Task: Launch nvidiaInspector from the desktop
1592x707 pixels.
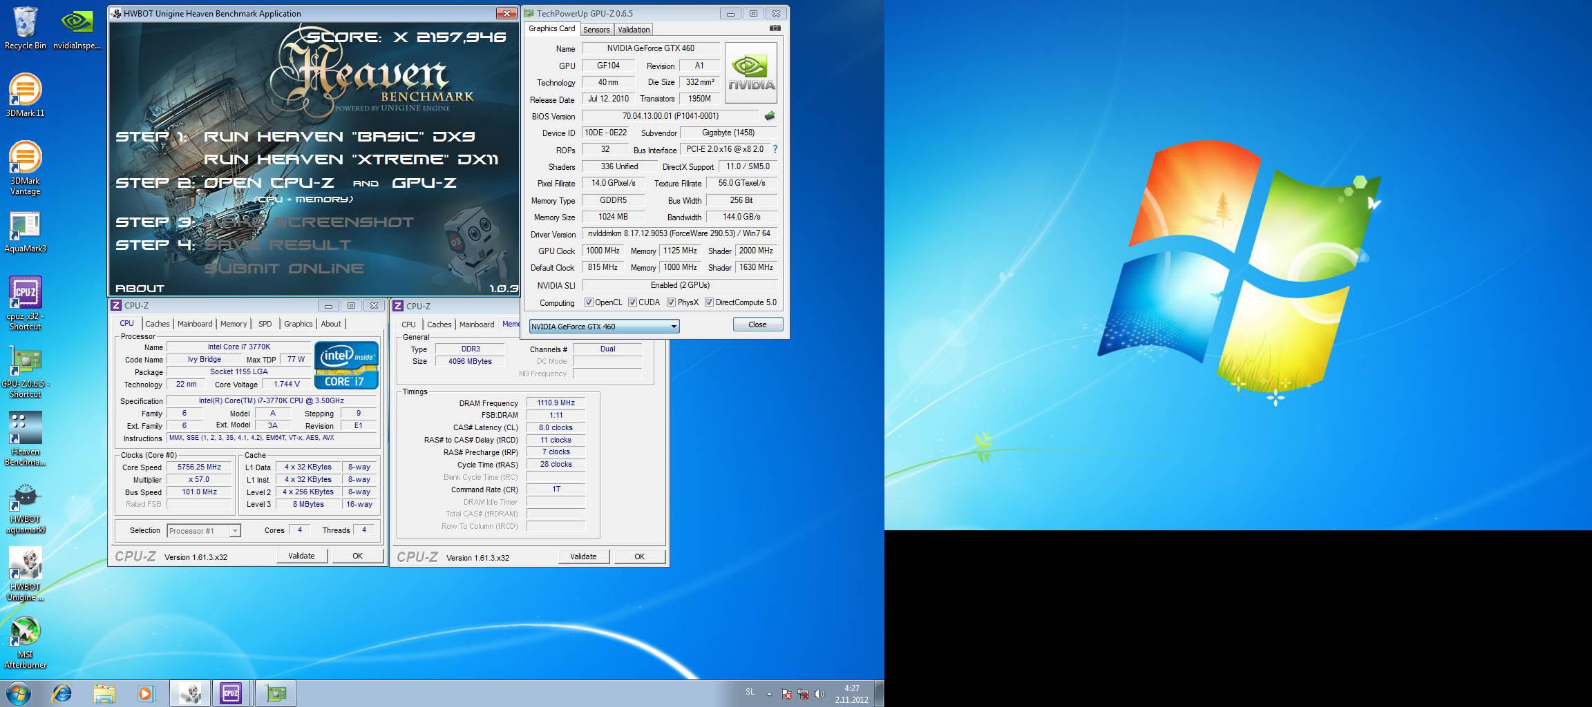Action: [77, 28]
